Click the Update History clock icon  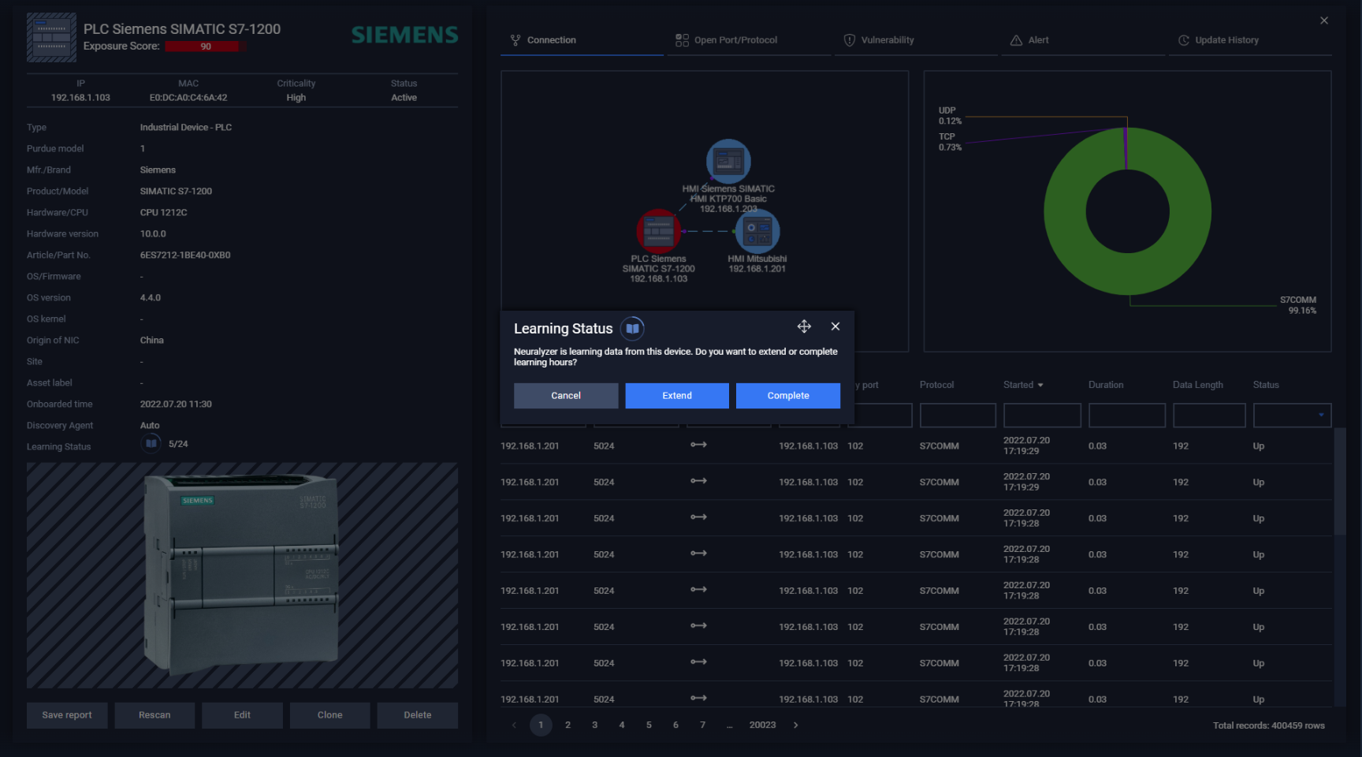coord(1183,40)
